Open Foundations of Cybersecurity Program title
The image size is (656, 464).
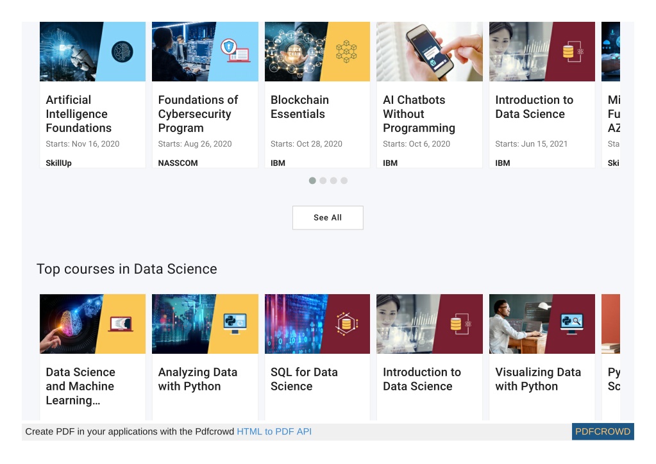(x=198, y=113)
